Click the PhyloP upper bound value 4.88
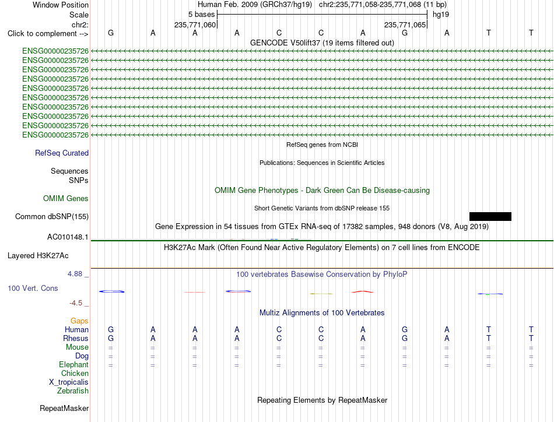Screen dimensions: 554x422 (75, 274)
